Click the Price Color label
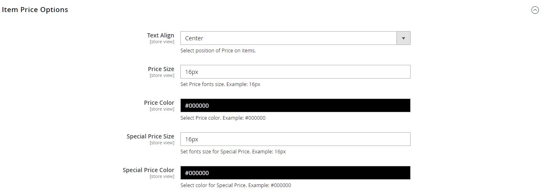 (x=159, y=103)
